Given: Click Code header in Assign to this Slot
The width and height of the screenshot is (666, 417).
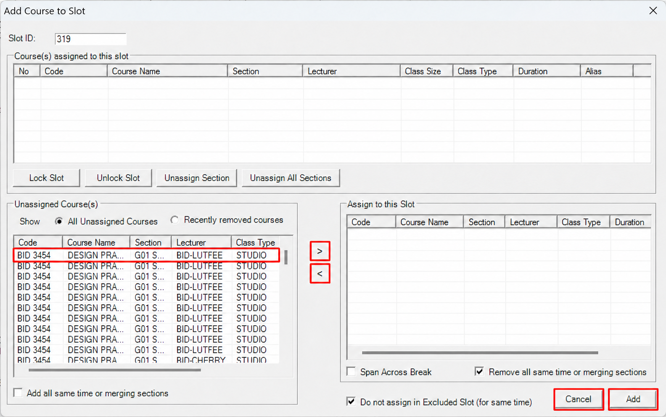Looking at the screenshot, I should pos(372,222).
